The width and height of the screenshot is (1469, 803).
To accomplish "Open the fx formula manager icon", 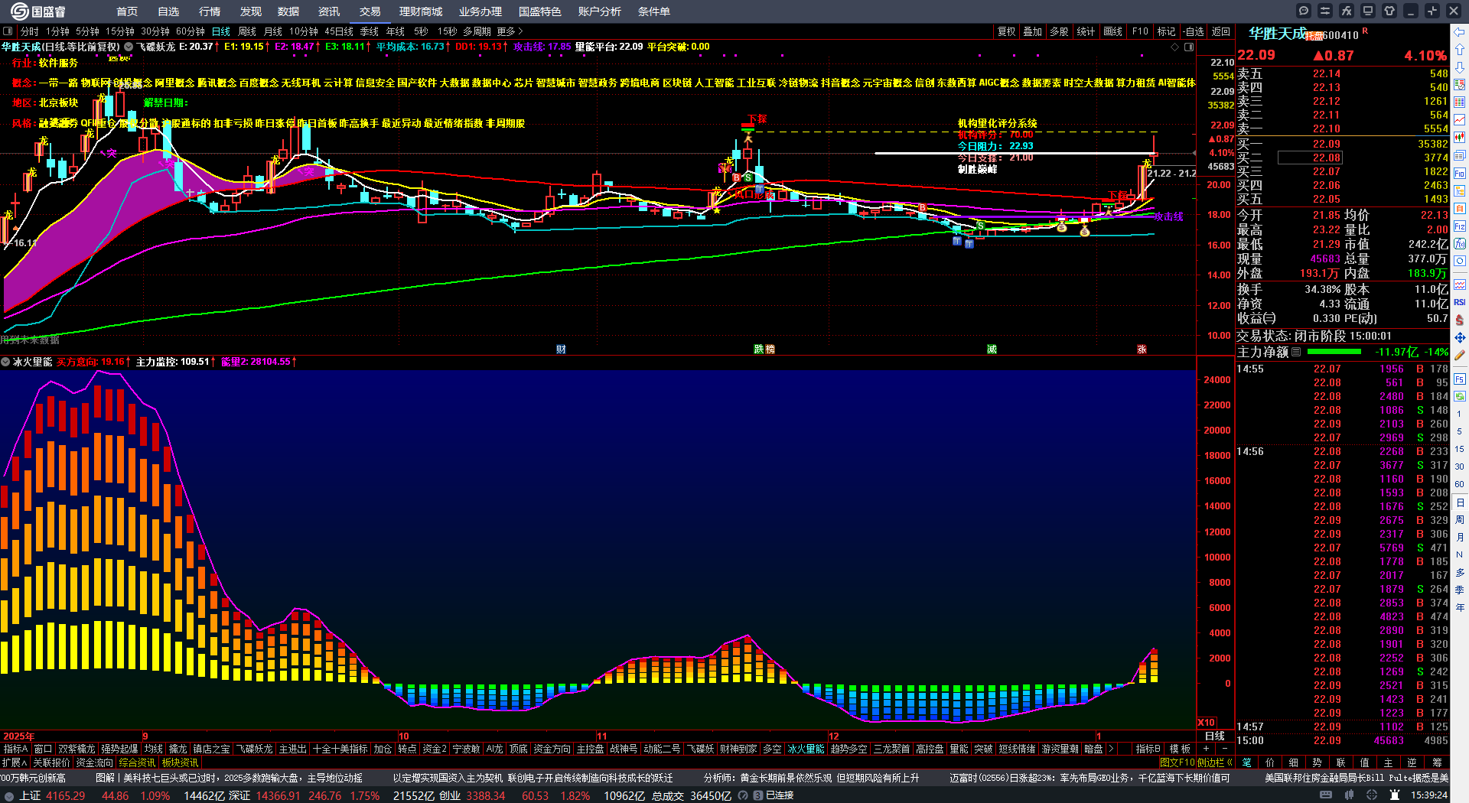I will point(1347,11).
